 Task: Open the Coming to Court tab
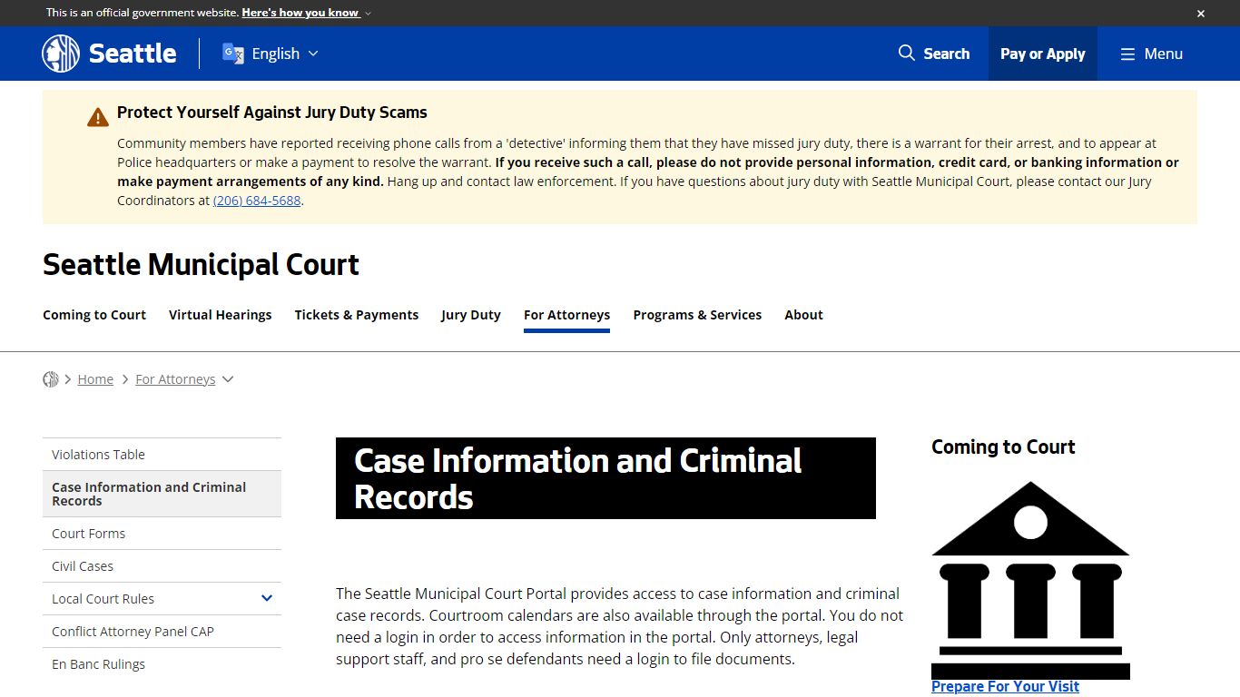(x=94, y=315)
